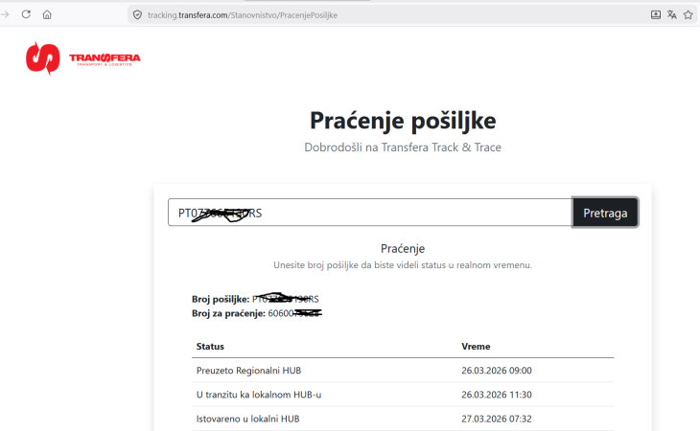
Task: Click the Preuzeto Regionalni HUB row
Action: 249,371
